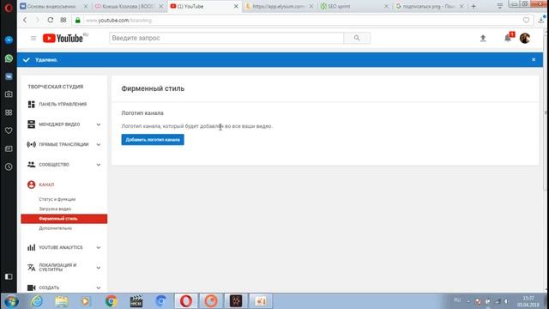Select "Фирменный стиль" highlighted item
The width and height of the screenshot is (549, 309).
tap(64, 219)
